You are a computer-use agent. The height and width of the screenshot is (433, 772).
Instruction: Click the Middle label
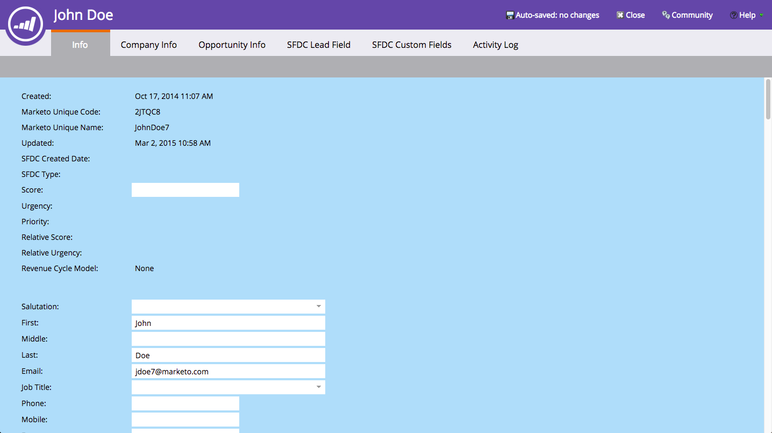coord(34,339)
